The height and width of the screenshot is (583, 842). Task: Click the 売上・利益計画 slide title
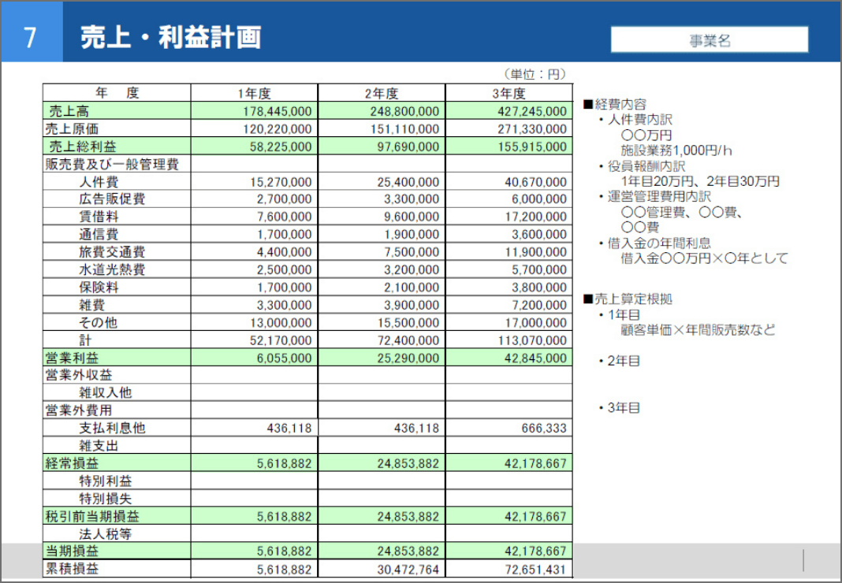click(x=170, y=37)
